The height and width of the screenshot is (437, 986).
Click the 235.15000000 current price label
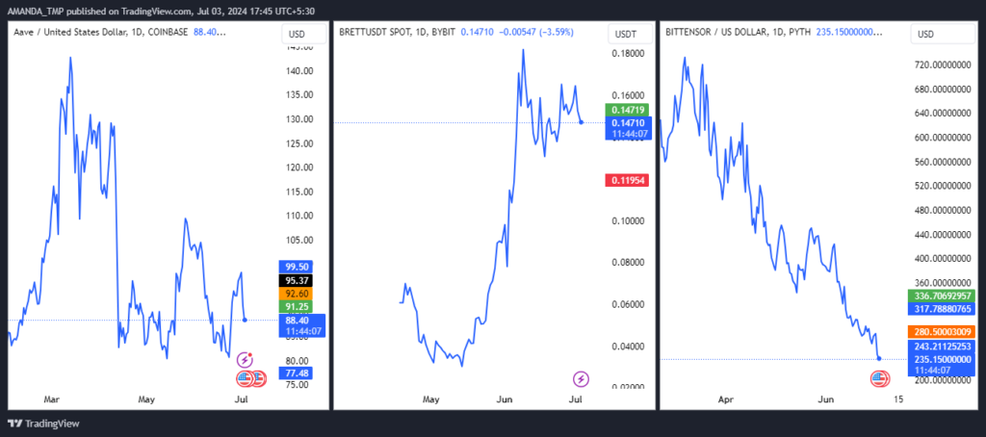coord(942,364)
